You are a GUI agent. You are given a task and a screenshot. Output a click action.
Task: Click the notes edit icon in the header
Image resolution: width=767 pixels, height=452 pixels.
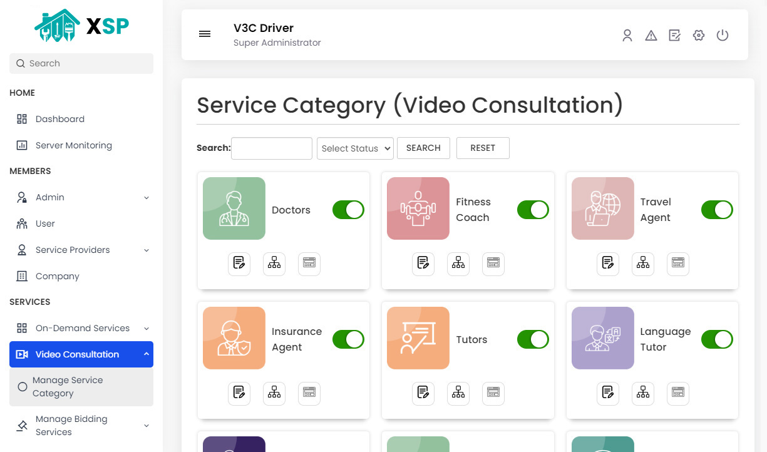coord(674,35)
